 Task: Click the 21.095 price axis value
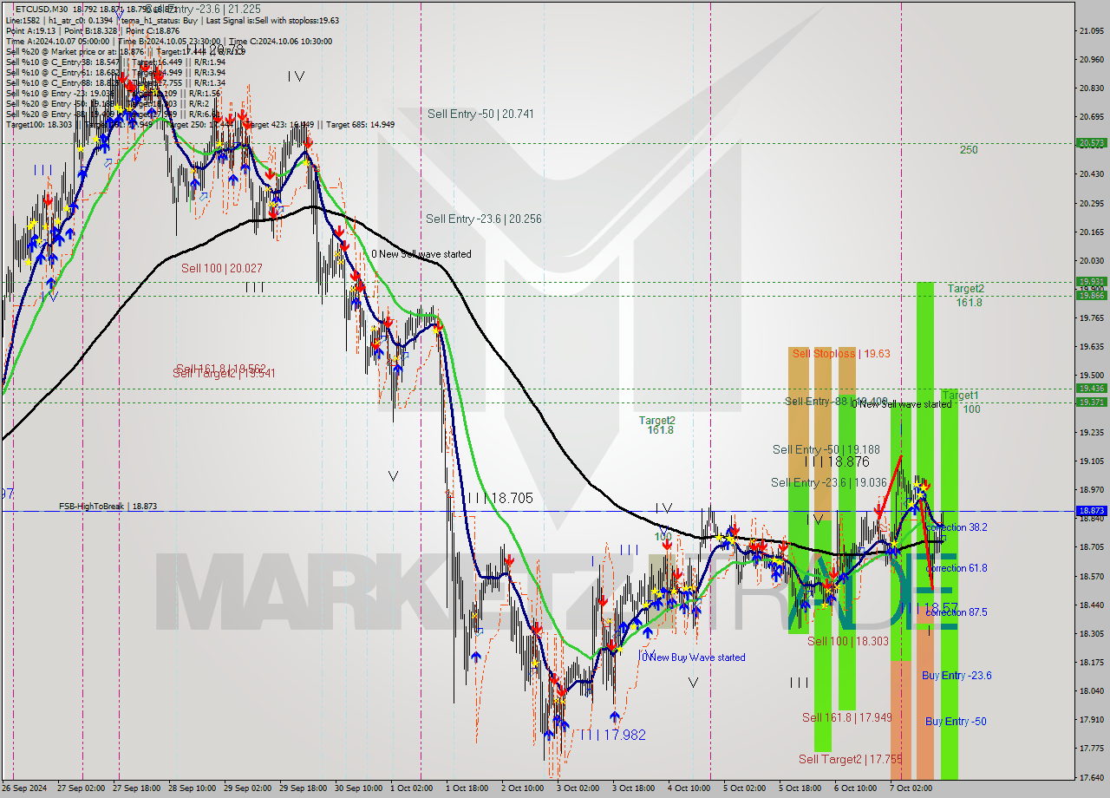[1091, 31]
